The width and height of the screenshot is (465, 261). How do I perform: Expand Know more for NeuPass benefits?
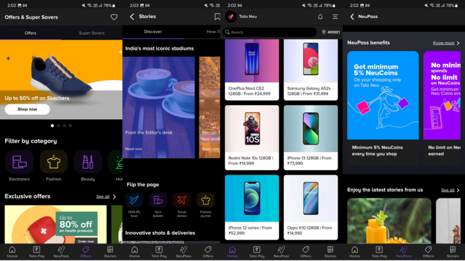446,43
